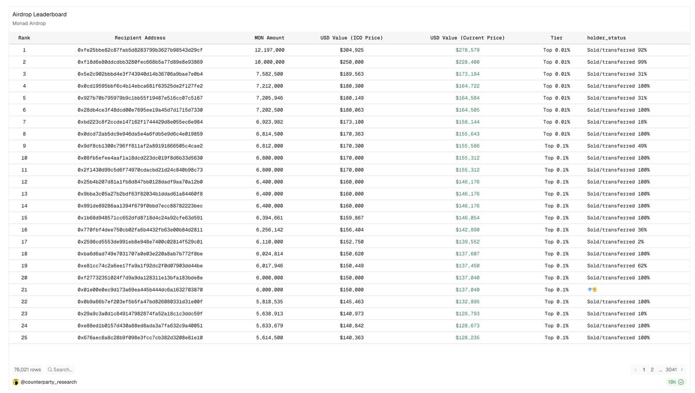Click current price value $139,552
Viewport: 695px width, 393px height.
click(467, 242)
